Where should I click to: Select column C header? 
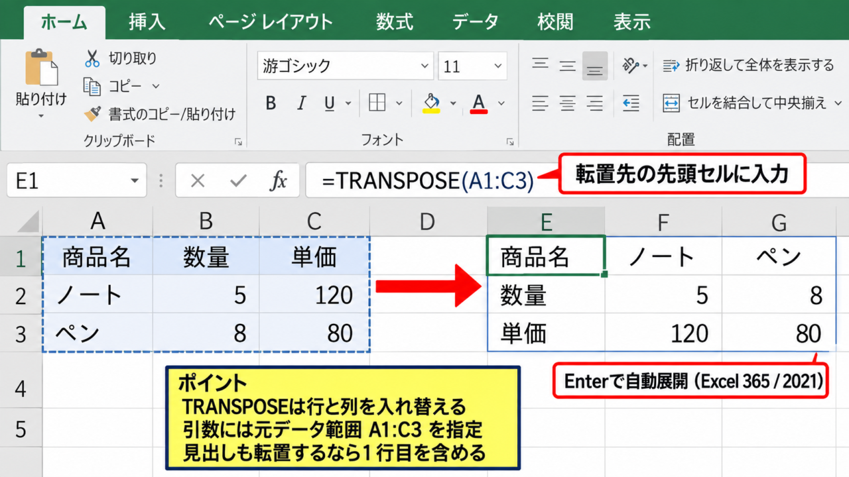pyautogui.click(x=314, y=222)
